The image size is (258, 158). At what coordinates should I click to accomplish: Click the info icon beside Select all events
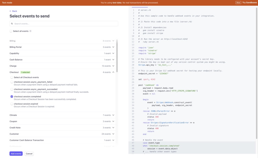[30, 31]
